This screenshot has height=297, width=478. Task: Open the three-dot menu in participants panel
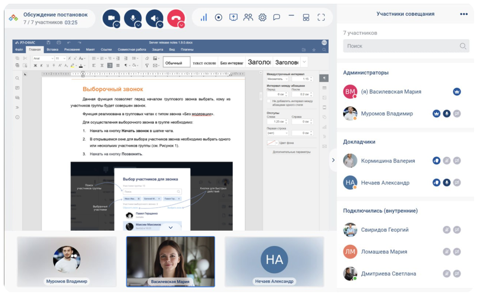[x=464, y=14]
